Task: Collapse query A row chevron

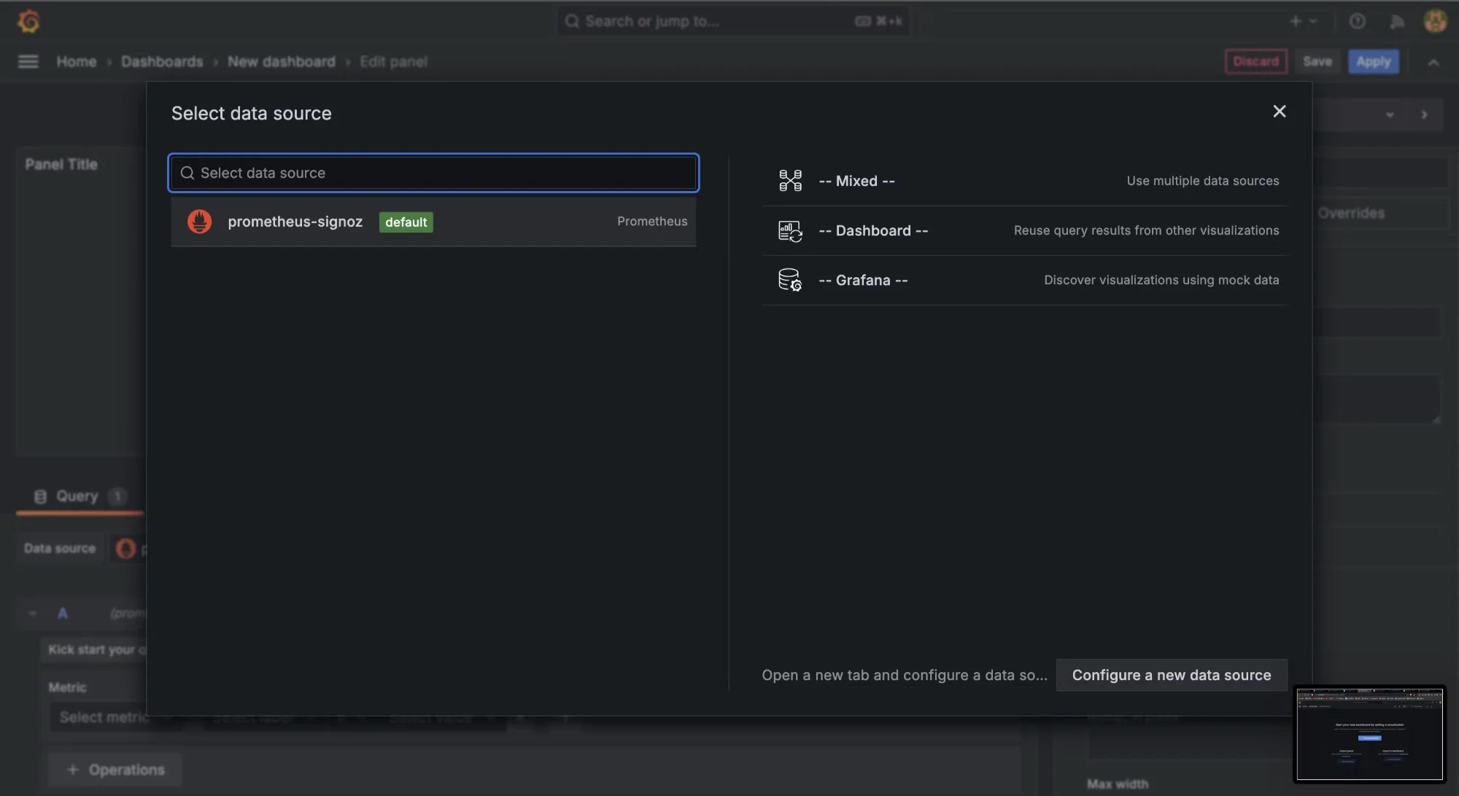Action: pos(32,614)
